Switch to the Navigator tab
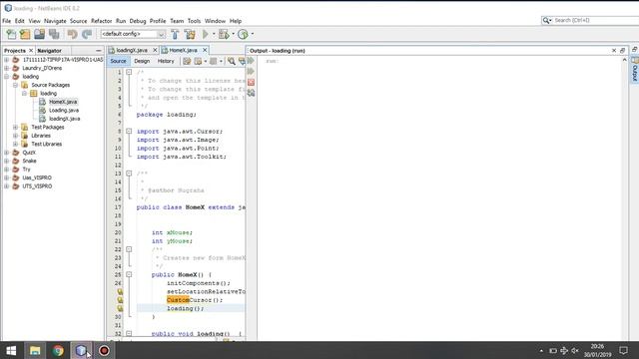Image resolution: width=639 pixels, height=359 pixels. 49,51
